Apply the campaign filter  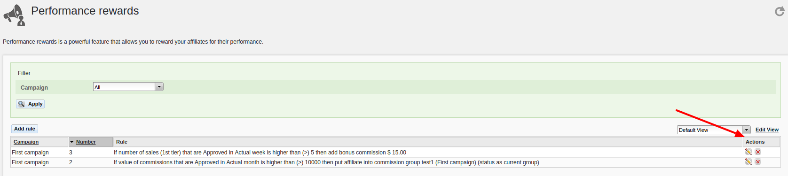[31, 104]
